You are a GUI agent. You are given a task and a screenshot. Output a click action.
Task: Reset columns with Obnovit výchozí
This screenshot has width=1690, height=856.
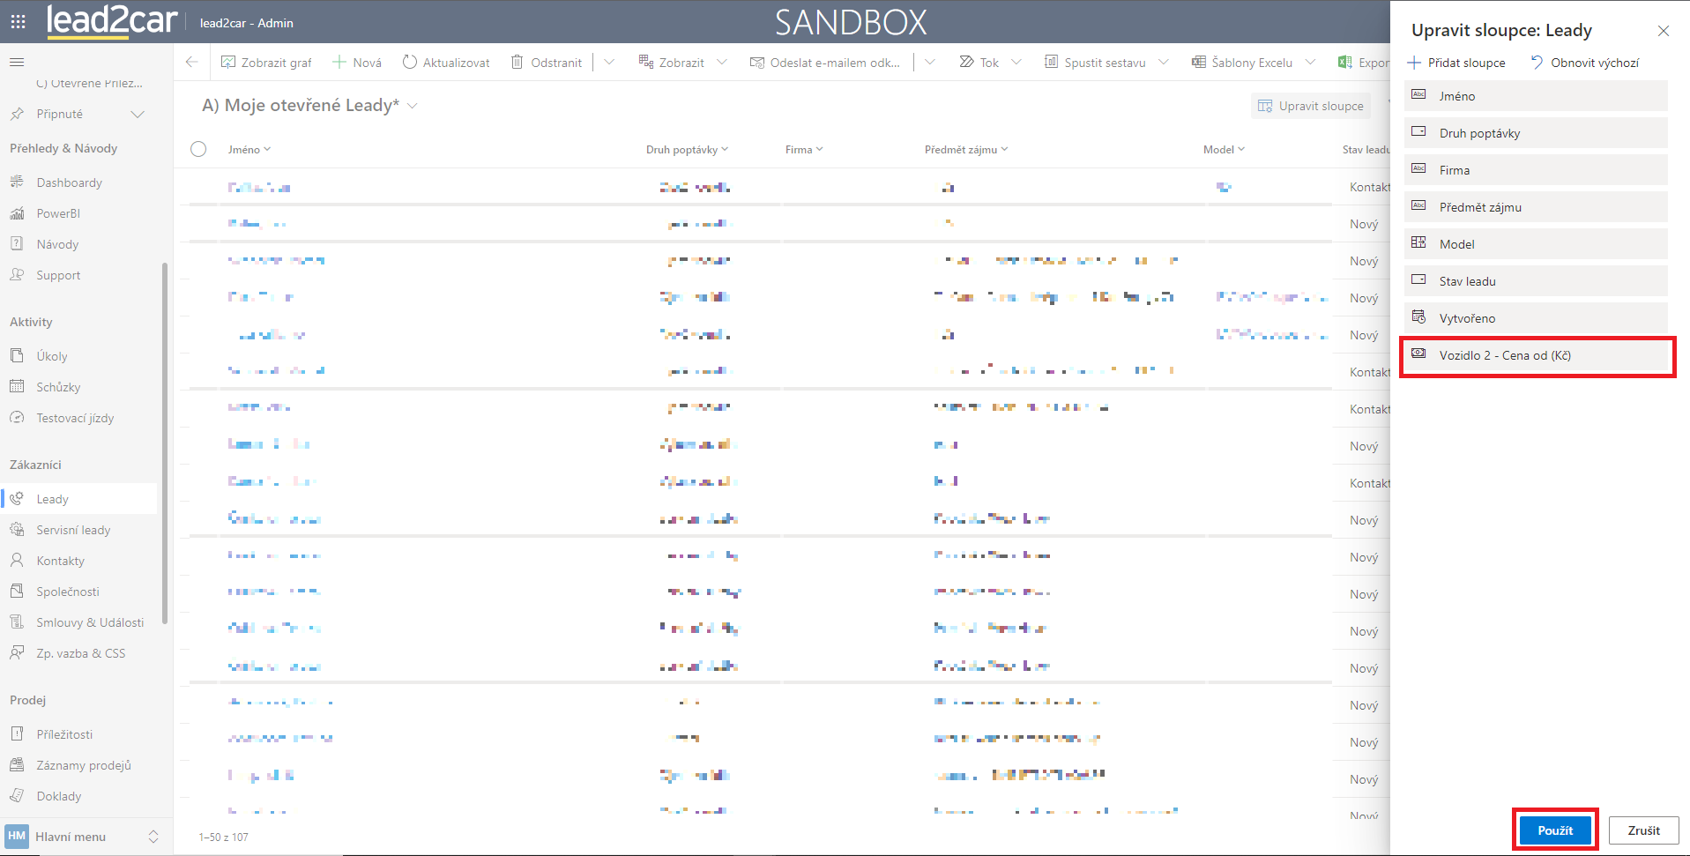point(1585,63)
